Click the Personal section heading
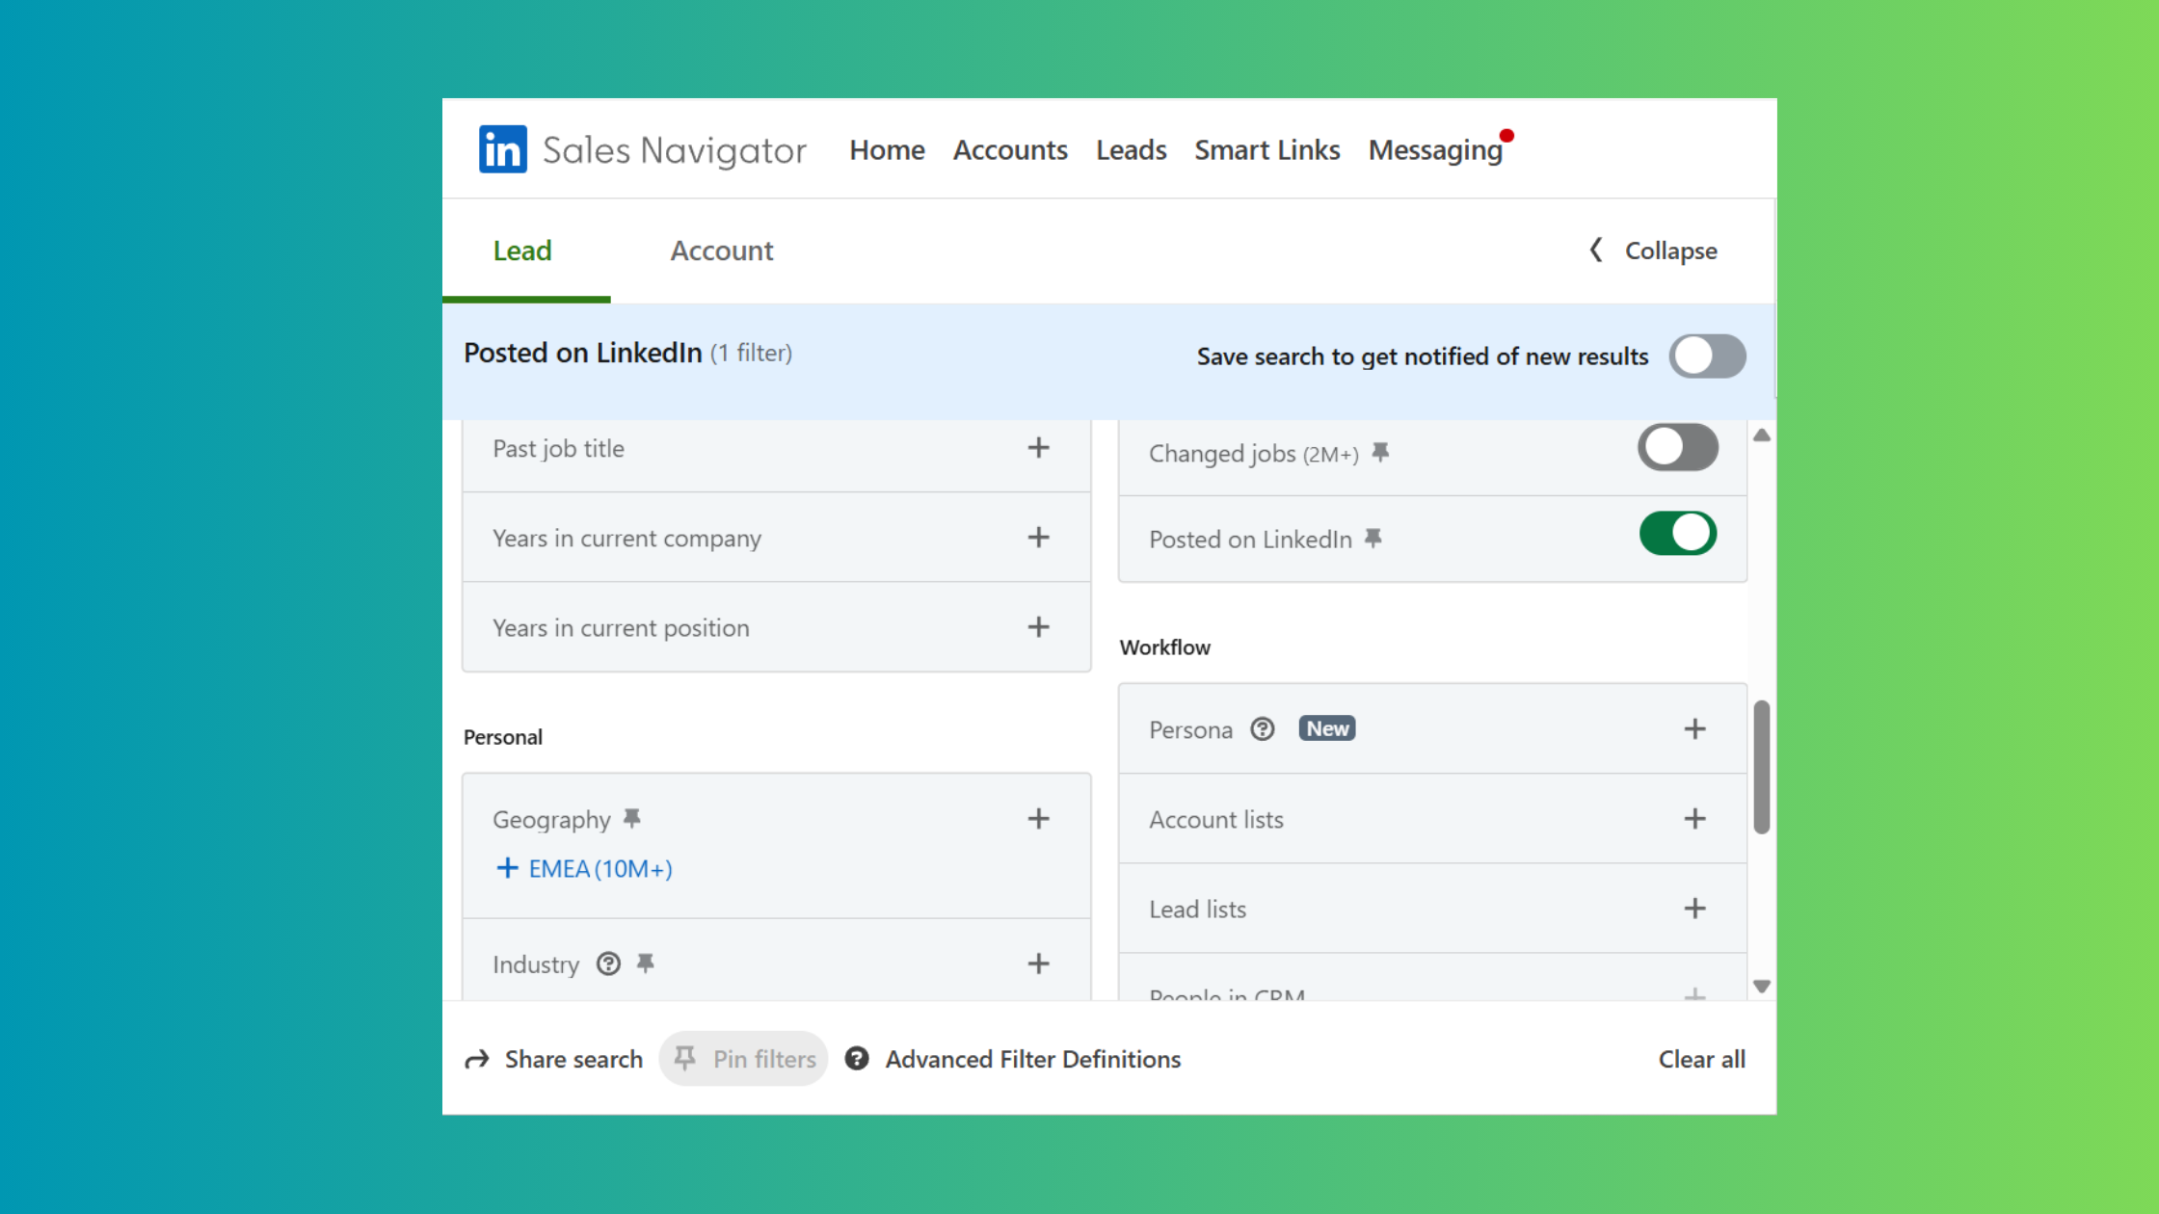Screen dimensions: 2159x1214 pos(502,737)
